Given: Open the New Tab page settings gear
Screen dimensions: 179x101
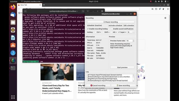Looking at the screenshot, I should coord(165,18).
